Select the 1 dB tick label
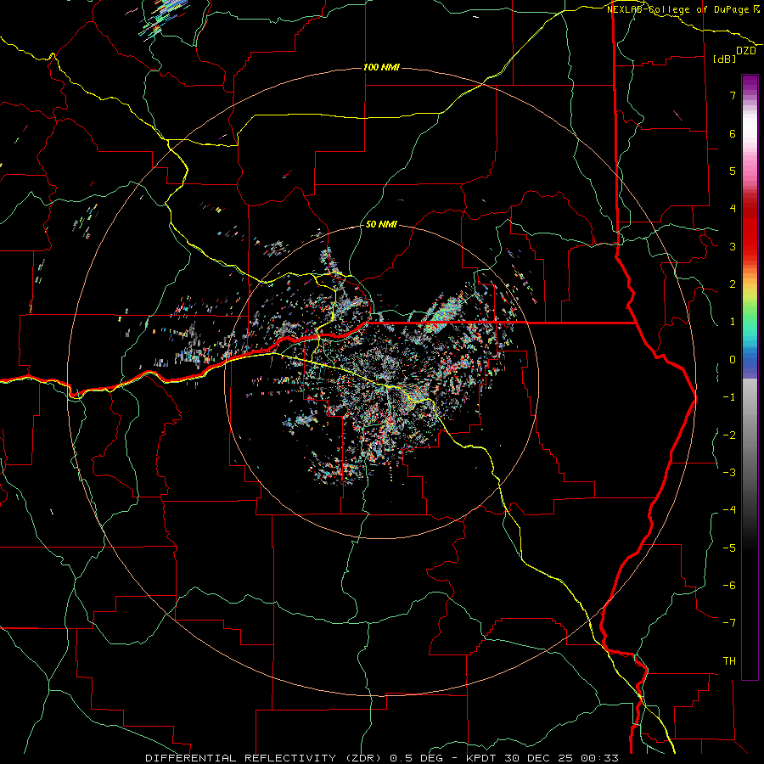 click(733, 322)
